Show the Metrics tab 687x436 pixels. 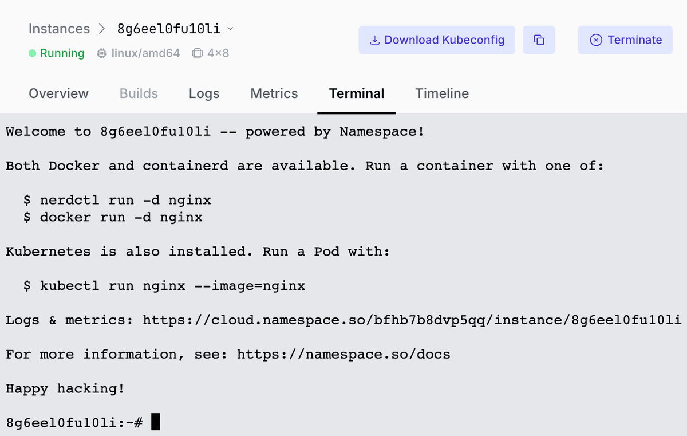tap(274, 93)
